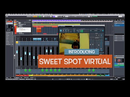Open the Apple menu
130x97 pixels.
point(6,14)
